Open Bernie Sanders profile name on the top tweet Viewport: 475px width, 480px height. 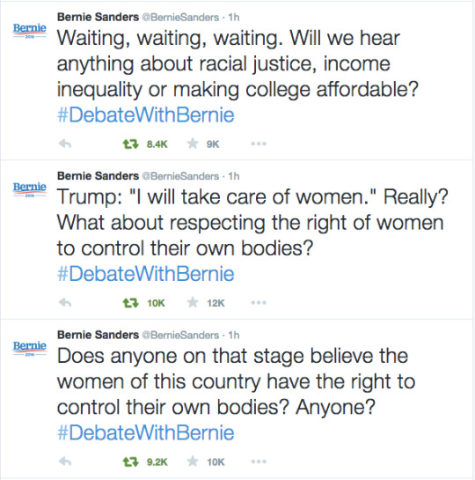tap(99, 17)
